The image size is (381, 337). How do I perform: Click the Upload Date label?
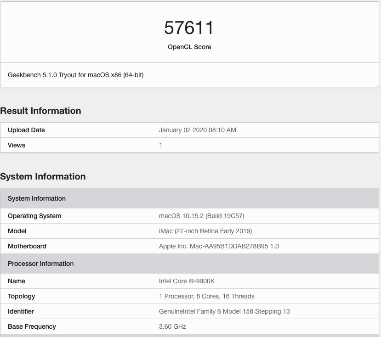pyautogui.click(x=26, y=130)
